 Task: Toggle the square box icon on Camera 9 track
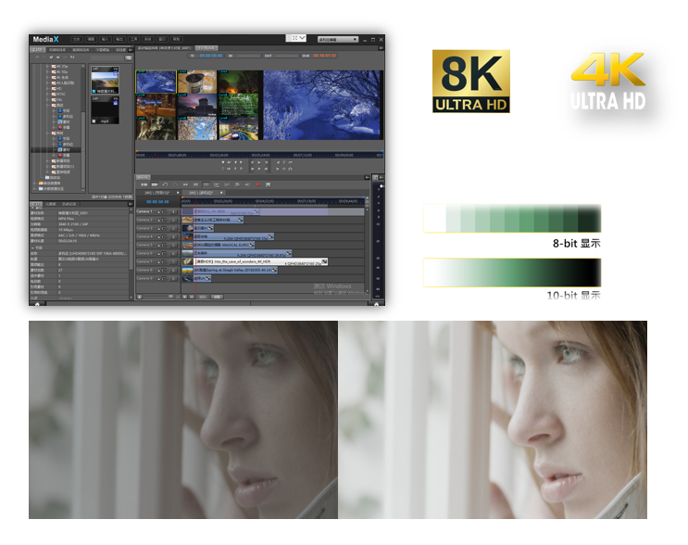click(x=164, y=278)
